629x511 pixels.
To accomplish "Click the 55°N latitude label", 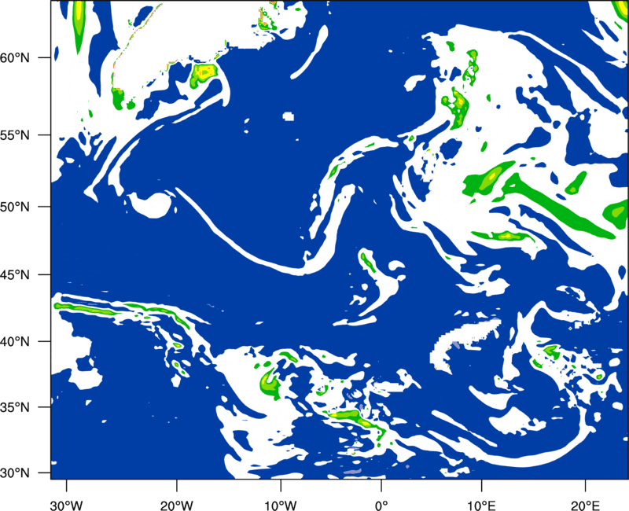I will point(15,135).
